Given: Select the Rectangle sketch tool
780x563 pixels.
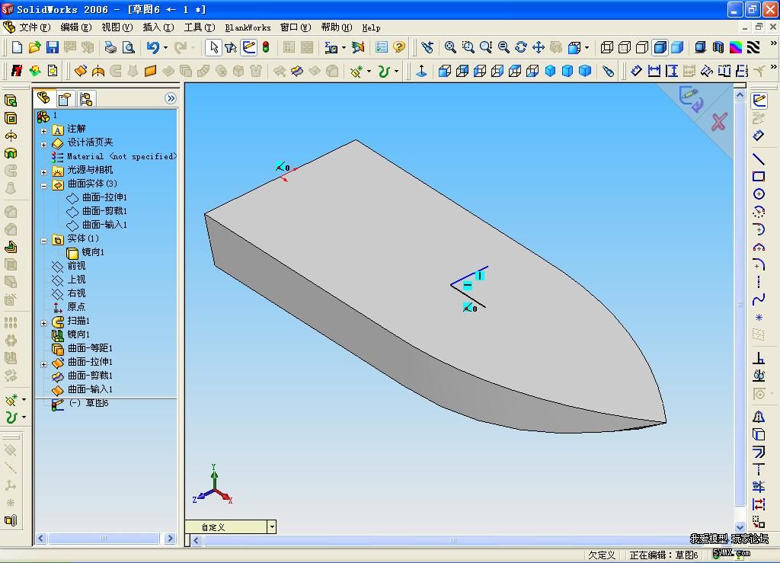Looking at the screenshot, I should 759,177.
